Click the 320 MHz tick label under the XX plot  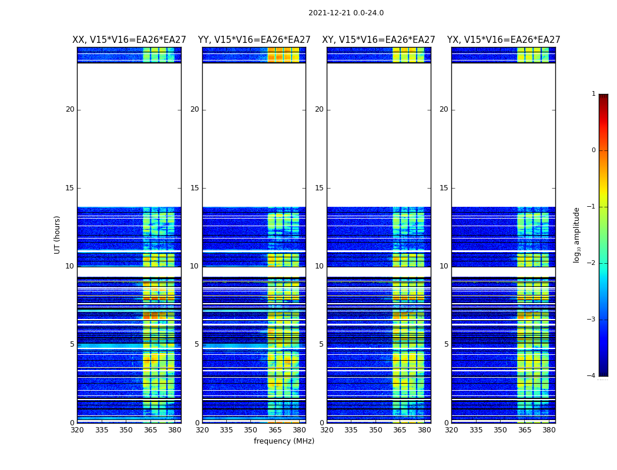77,430
